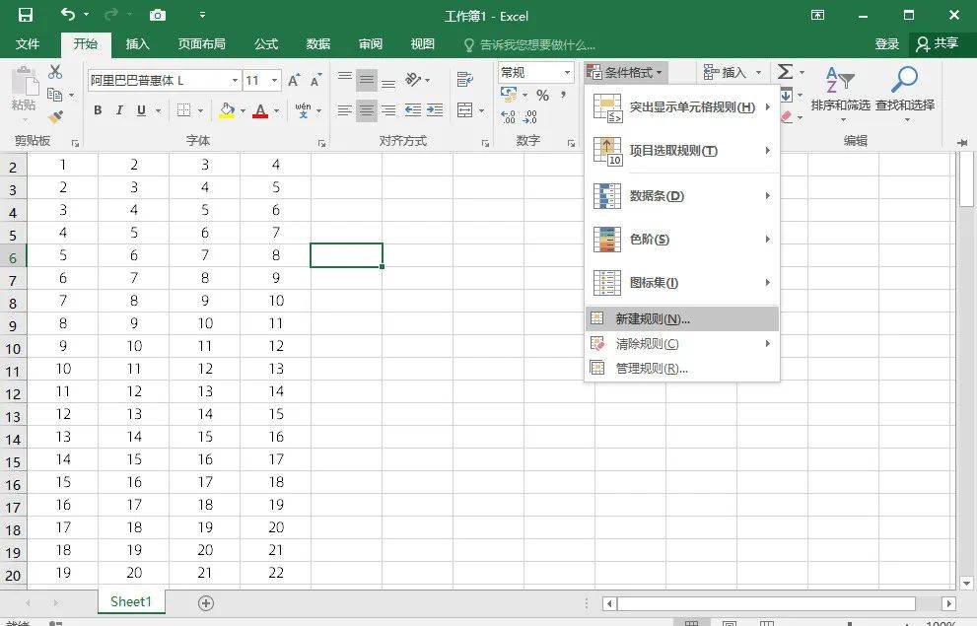Open the format painter
This screenshot has height=626, width=977.
(x=57, y=119)
